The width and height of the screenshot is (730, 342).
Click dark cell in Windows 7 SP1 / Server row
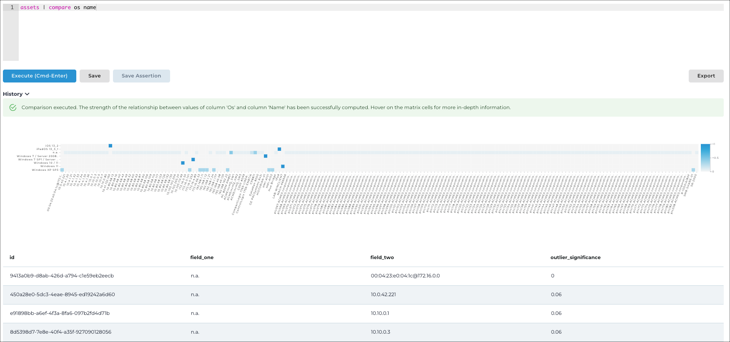point(193,160)
